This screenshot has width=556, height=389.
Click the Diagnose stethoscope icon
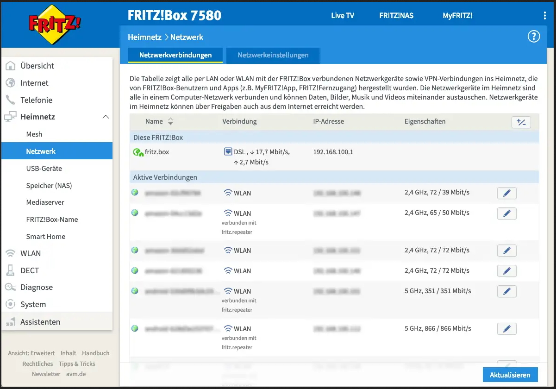(10, 287)
